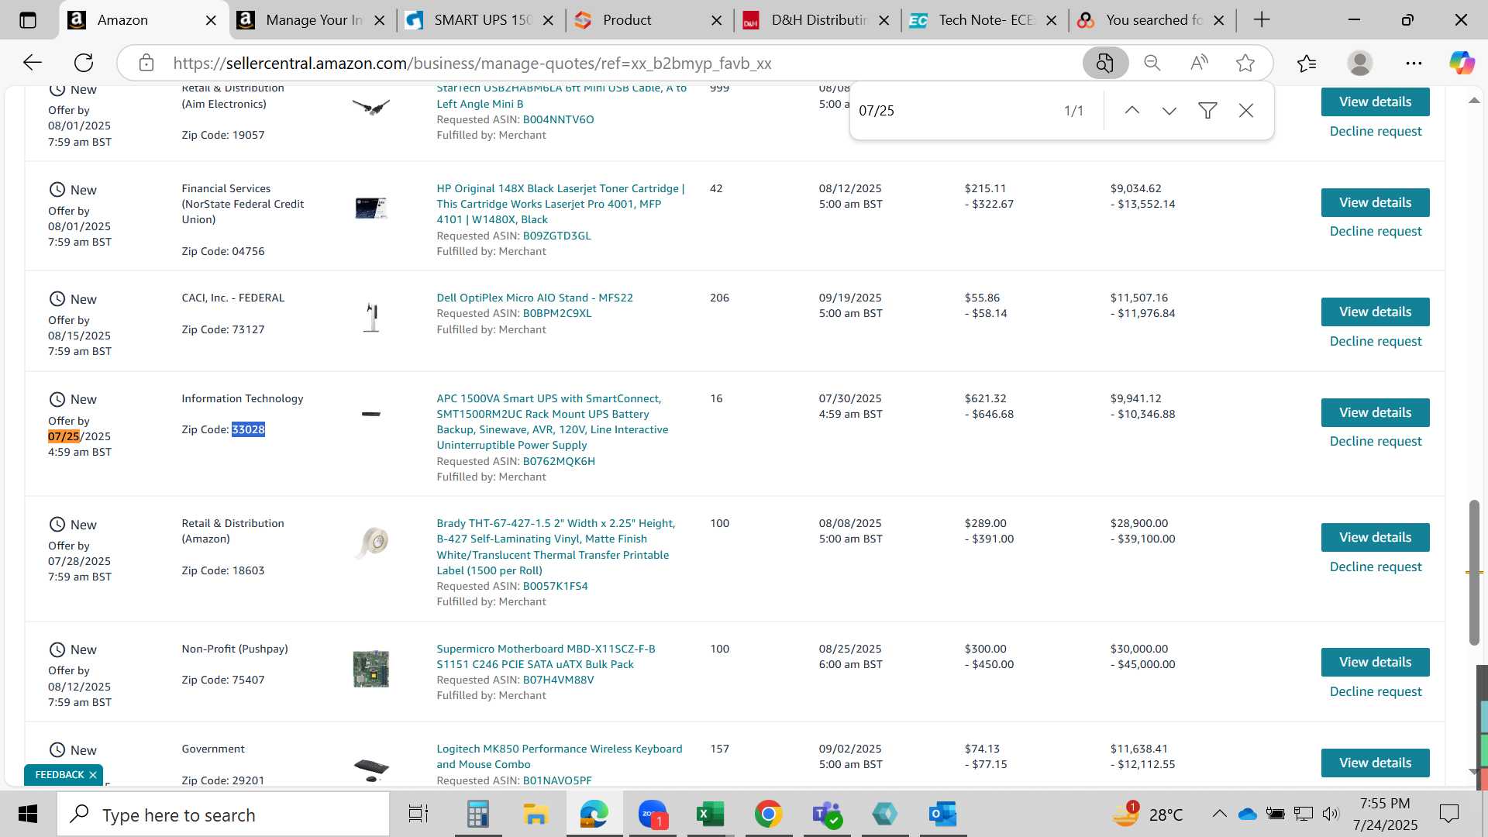Decline request for HP 148X Toner

[1375, 232]
